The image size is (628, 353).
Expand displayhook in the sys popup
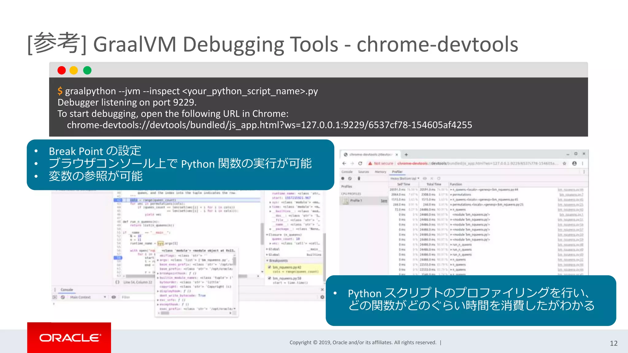pyautogui.click(x=158, y=291)
